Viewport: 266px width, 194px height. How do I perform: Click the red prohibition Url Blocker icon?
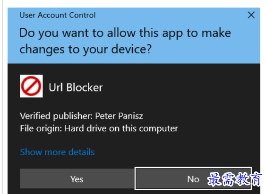31,86
